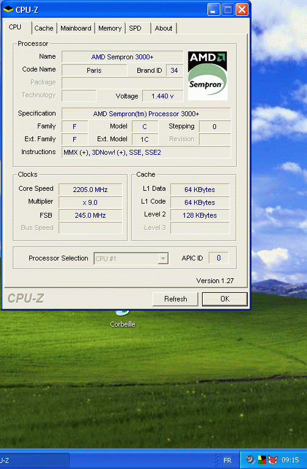Switch to the Cache tab

[x=43, y=28]
